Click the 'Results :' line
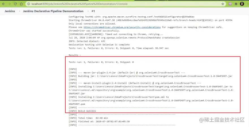 point(75,55)
